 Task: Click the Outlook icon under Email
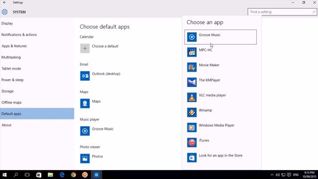85,76
